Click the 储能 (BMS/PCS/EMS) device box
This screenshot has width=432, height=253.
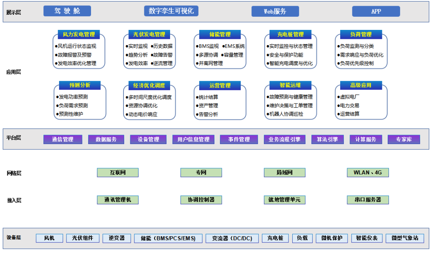click(x=168, y=238)
